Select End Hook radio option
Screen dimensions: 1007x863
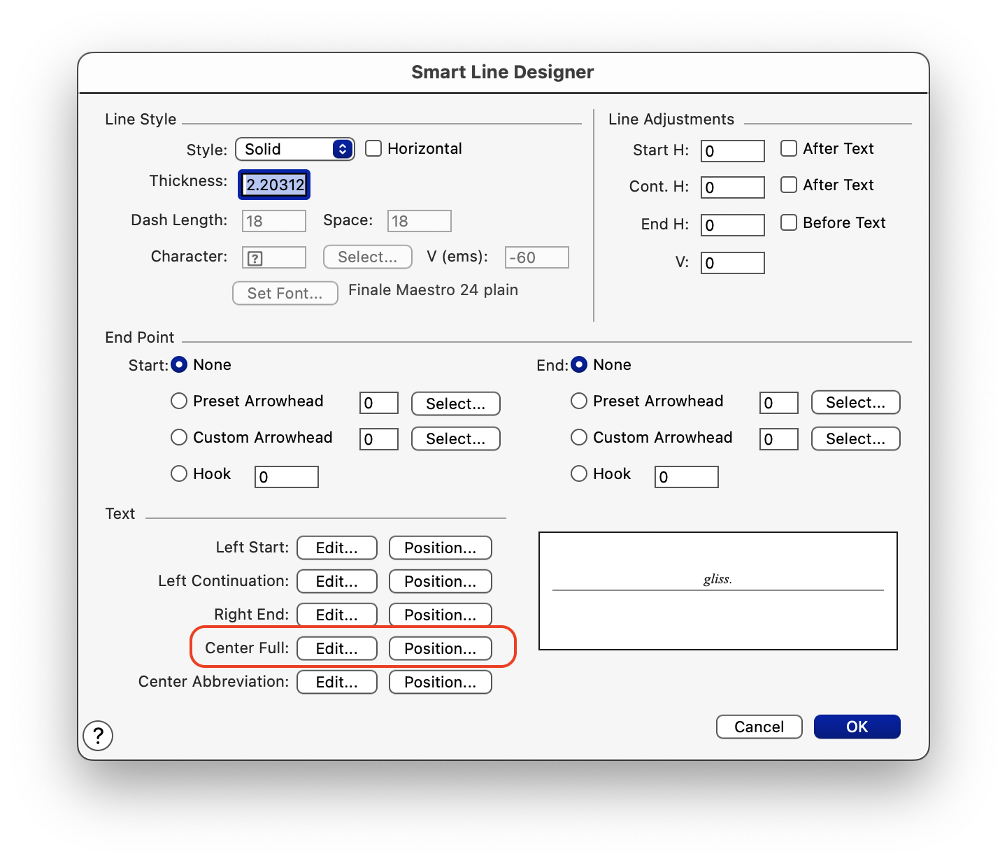[x=579, y=473]
